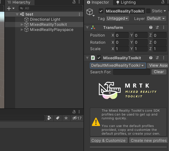This screenshot has height=151, width=169.
Task: Click the MixedRealityPlayspace cube icon
Action: pos(26,30)
